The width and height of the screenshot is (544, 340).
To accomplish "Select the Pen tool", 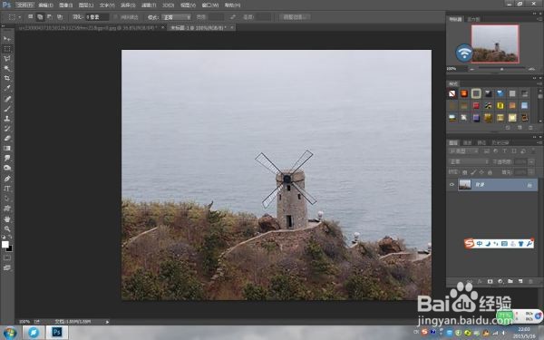I will point(7,179).
